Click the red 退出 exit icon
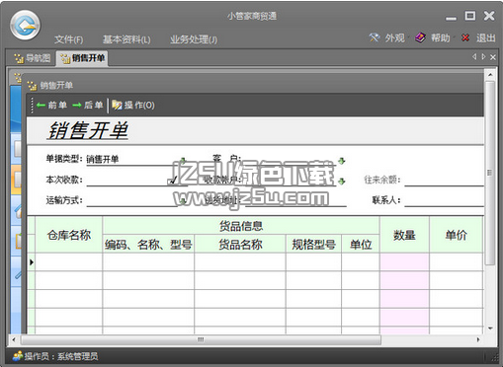Viewport: 503px width, 367px height. point(465,37)
